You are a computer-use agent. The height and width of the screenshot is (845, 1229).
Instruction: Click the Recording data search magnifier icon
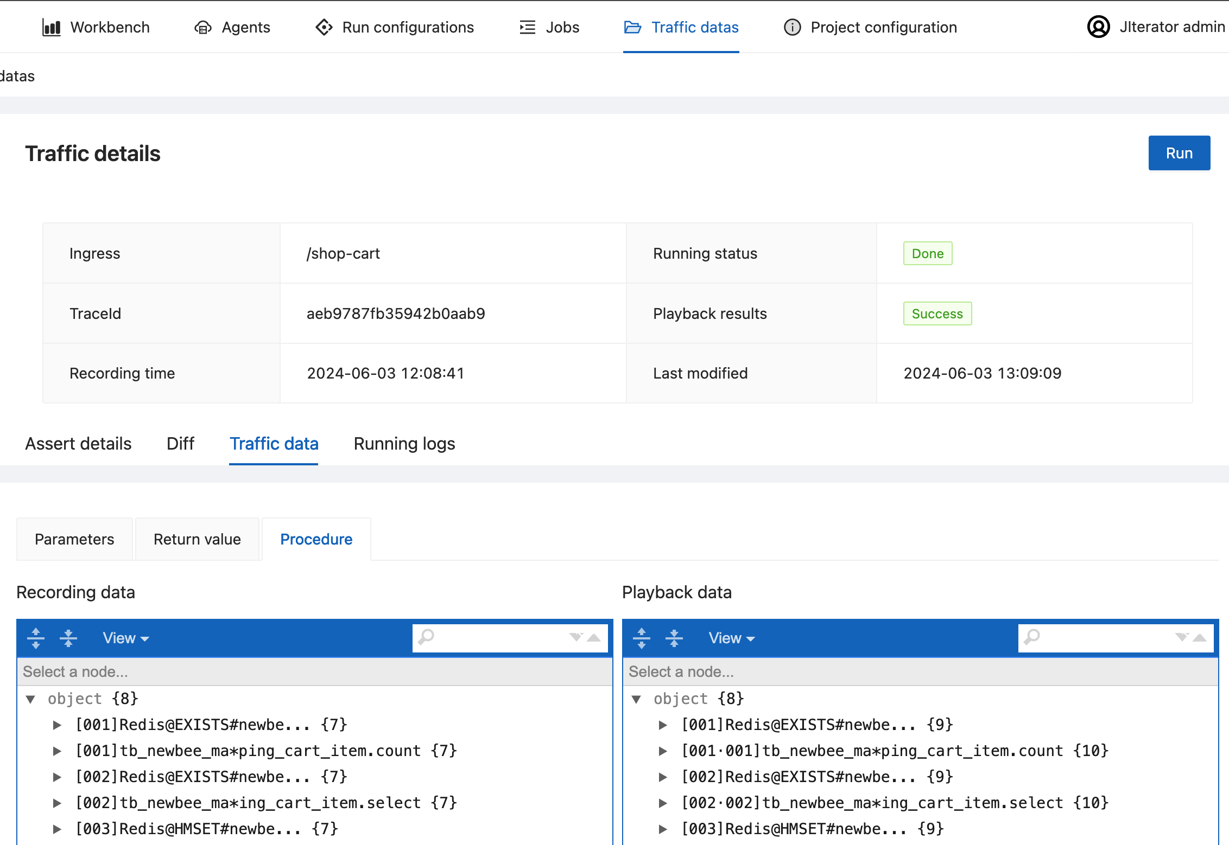pos(427,637)
